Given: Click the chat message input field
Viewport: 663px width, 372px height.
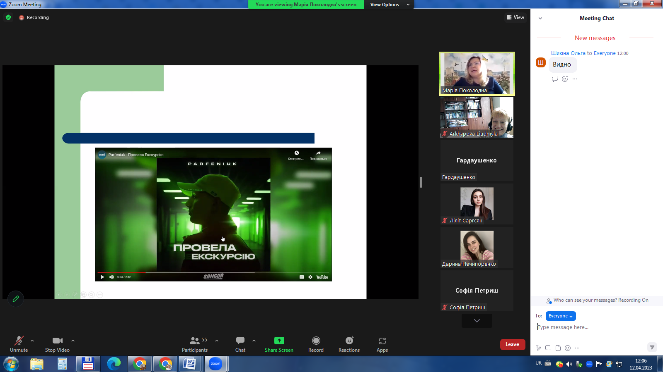Looking at the screenshot, I should click(x=593, y=327).
